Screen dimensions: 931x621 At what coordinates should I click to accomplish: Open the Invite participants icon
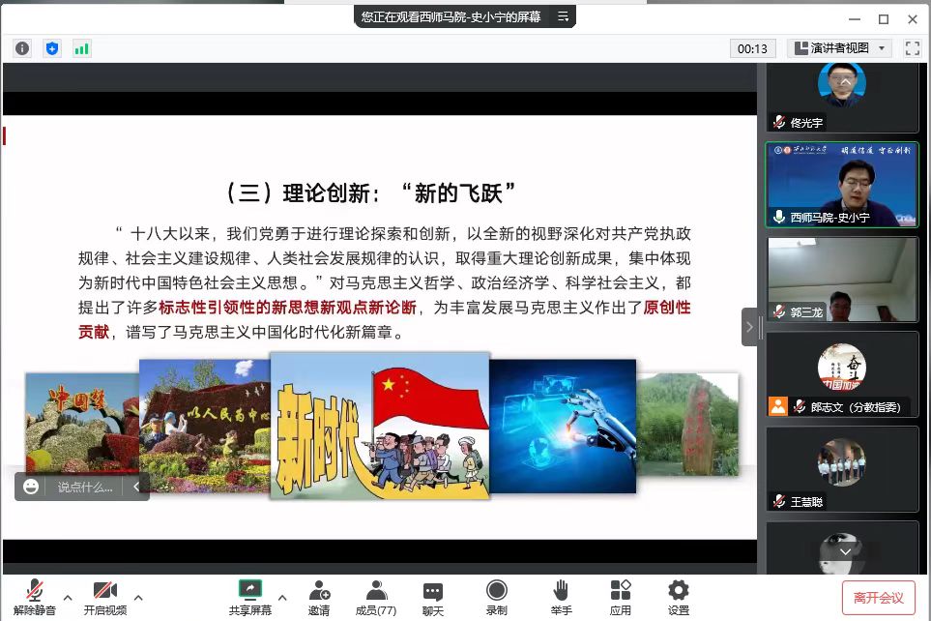tap(319, 597)
